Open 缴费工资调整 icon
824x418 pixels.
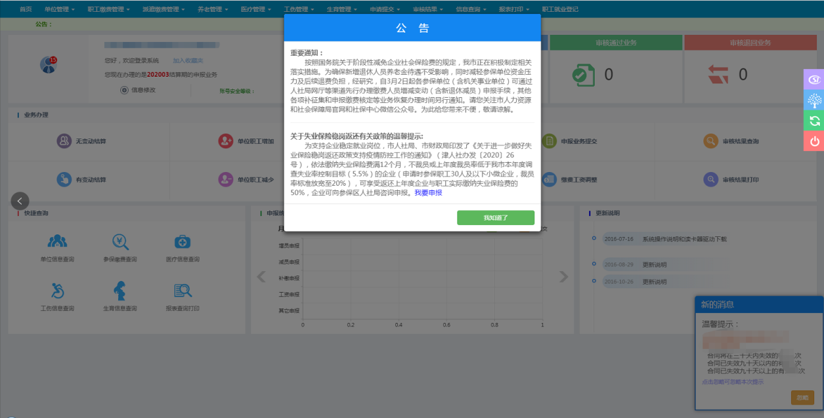click(550, 179)
